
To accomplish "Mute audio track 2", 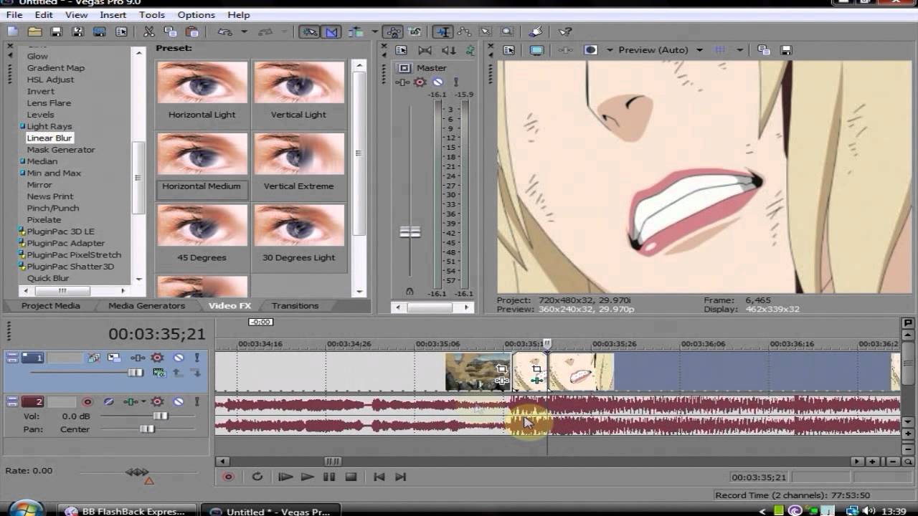I will pos(179,402).
